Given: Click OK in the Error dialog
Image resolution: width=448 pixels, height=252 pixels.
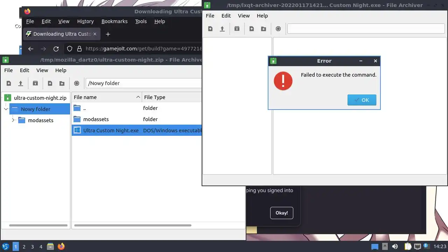Looking at the screenshot, I should pyautogui.click(x=362, y=100).
